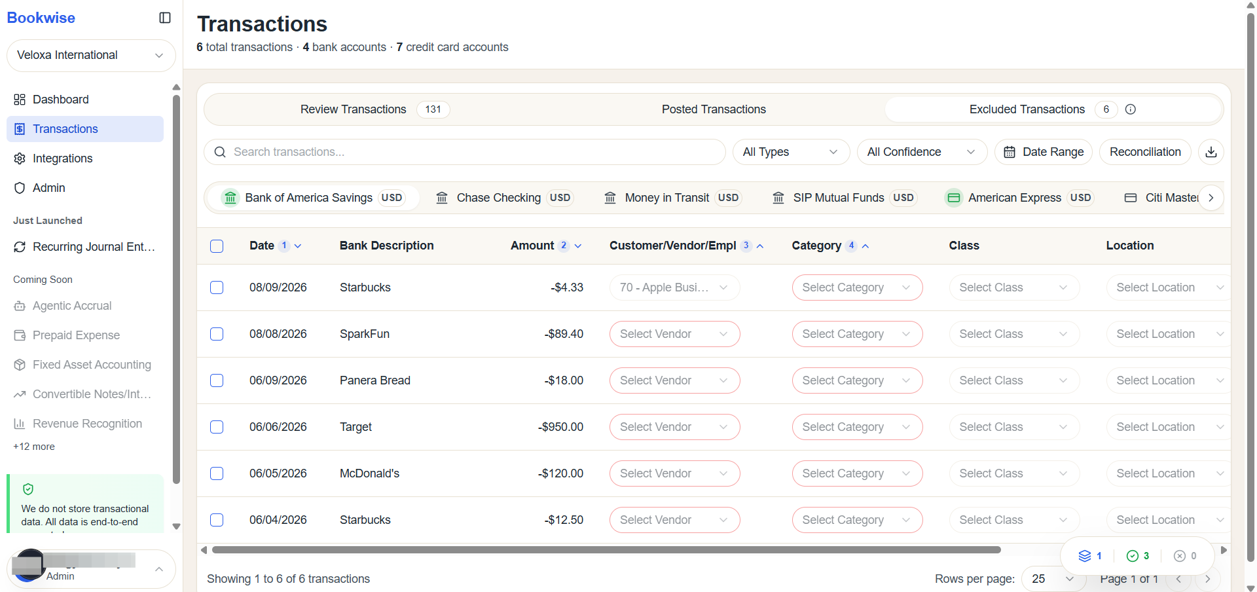Focus the Search transactions field

coord(465,152)
